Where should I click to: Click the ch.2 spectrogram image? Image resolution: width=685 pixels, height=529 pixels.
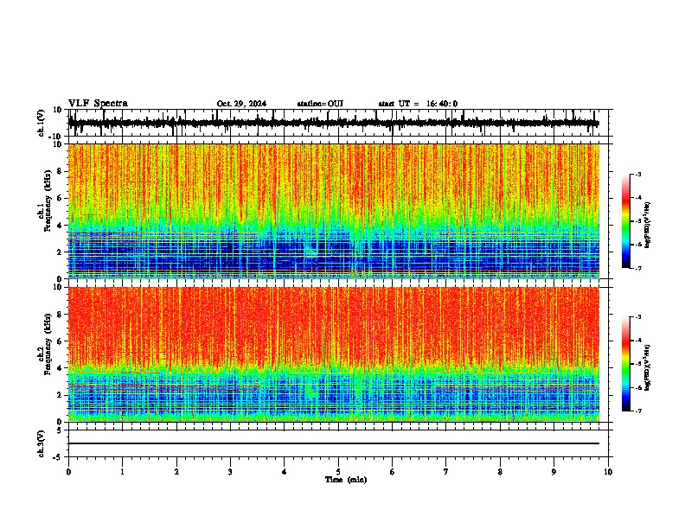click(x=334, y=354)
